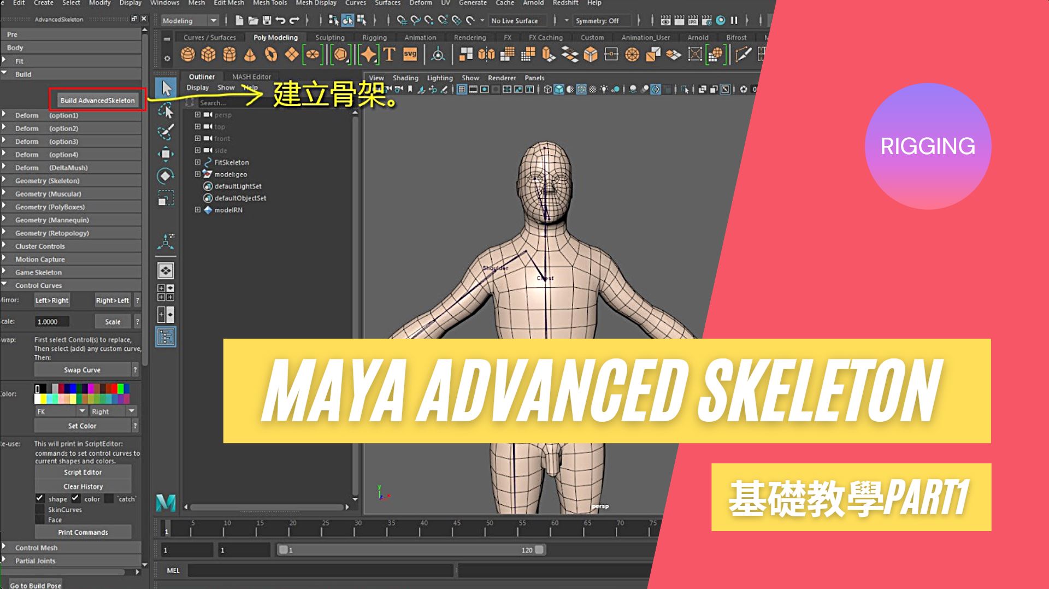
Task: Check the SkinCurves checkbox
Action: tap(40, 509)
